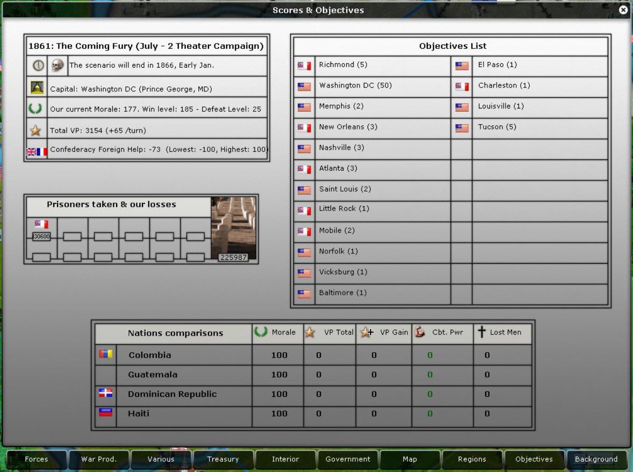This screenshot has width=633, height=472.
Task: Open the Treasury tab
Action: click(x=223, y=459)
